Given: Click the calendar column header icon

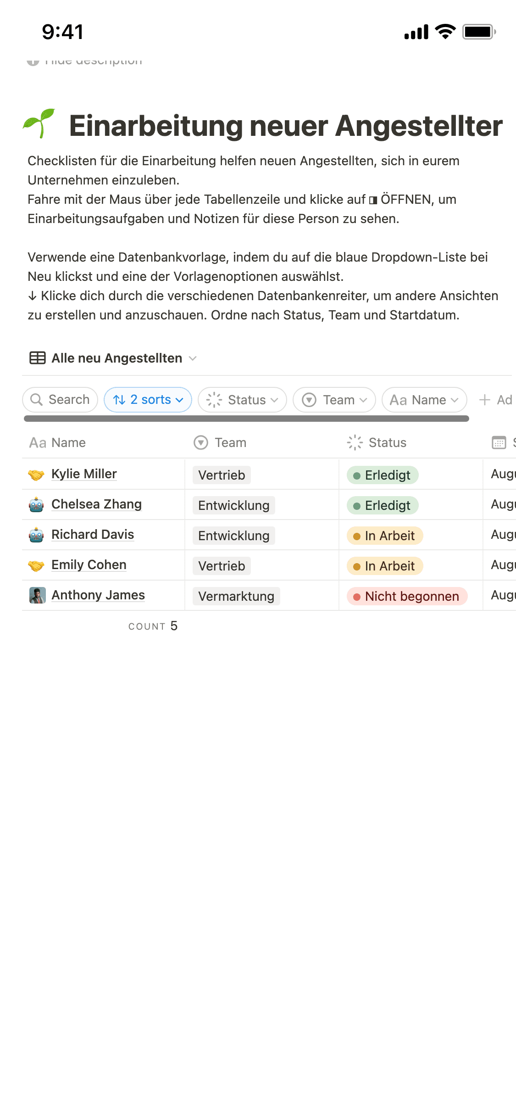Looking at the screenshot, I should [x=499, y=442].
